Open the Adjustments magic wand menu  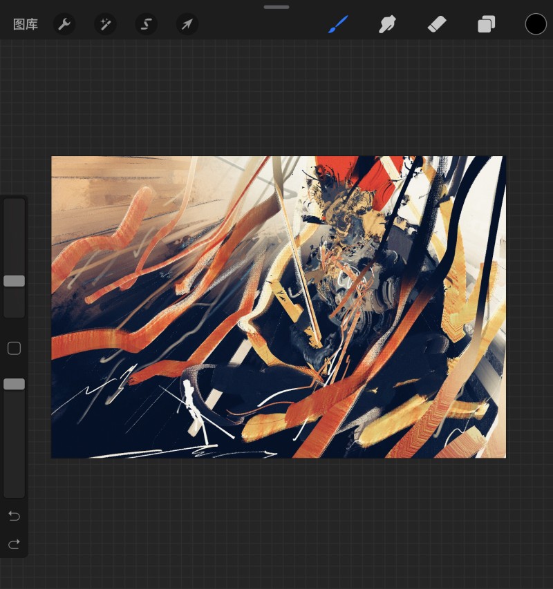[x=105, y=24]
